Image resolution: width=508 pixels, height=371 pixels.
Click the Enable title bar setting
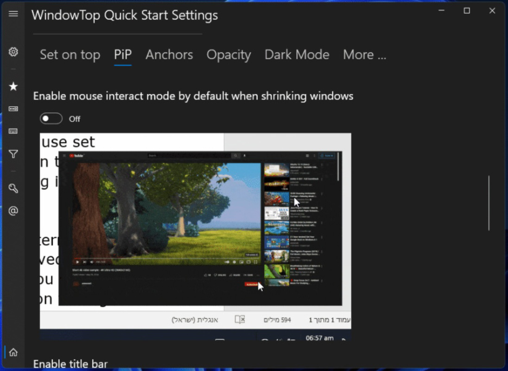click(70, 364)
